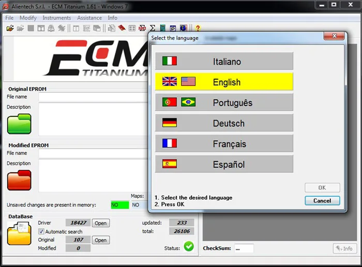This screenshot has width=362, height=267.
Task: Click the open file toolbar icon
Action: pyautogui.click(x=10, y=28)
